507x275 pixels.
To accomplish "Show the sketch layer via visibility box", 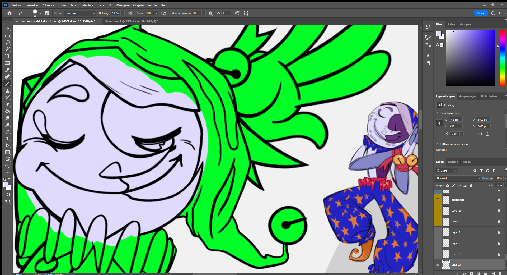I will (x=438, y=222).
